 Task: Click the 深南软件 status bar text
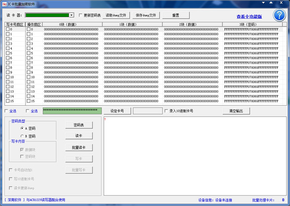coord(14,200)
